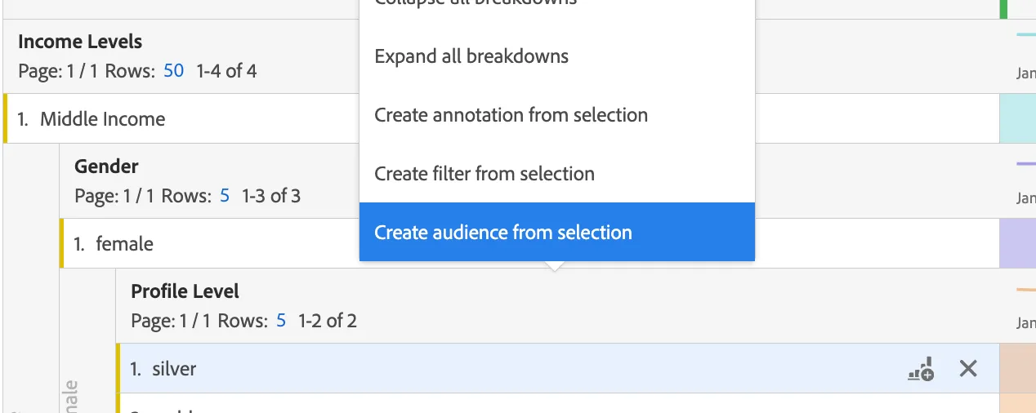Select Create audience from selection
The height and width of the screenshot is (413, 1036).
tap(556, 233)
